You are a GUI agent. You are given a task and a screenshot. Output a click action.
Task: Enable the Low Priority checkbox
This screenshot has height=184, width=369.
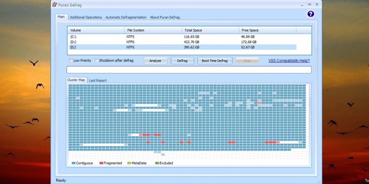[x=71, y=61]
